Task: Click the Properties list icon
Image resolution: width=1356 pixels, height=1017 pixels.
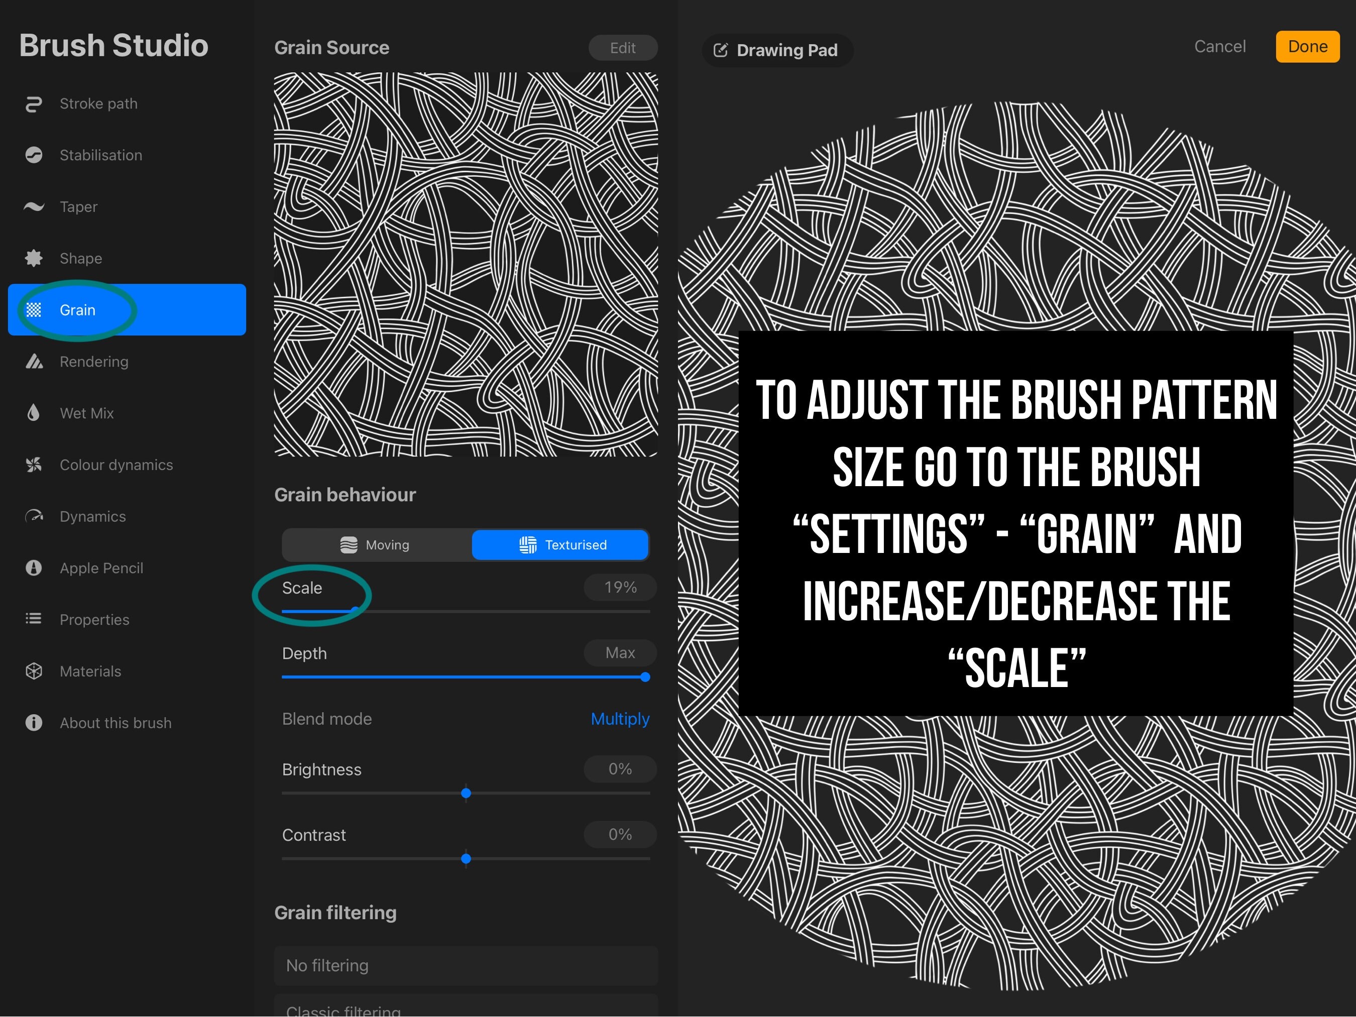Action: click(x=34, y=619)
